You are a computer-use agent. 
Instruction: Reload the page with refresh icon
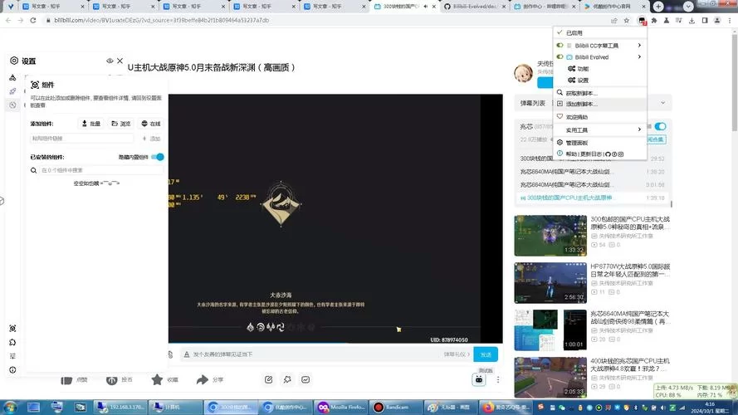click(x=33, y=20)
